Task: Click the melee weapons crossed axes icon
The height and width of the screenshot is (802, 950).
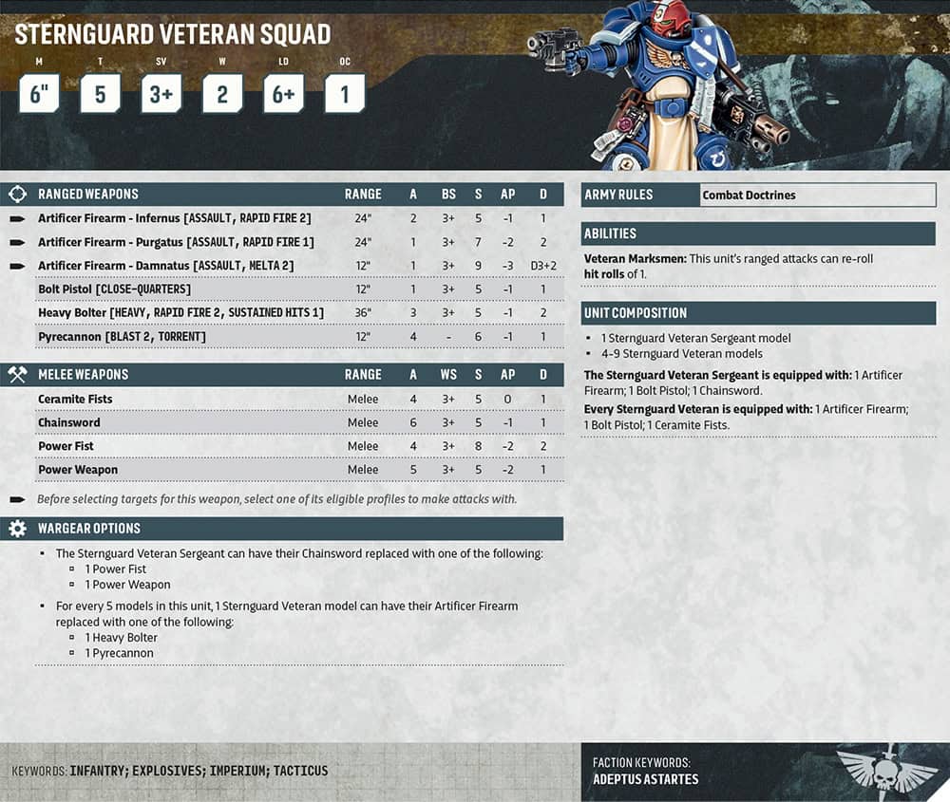Action: tap(17, 375)
